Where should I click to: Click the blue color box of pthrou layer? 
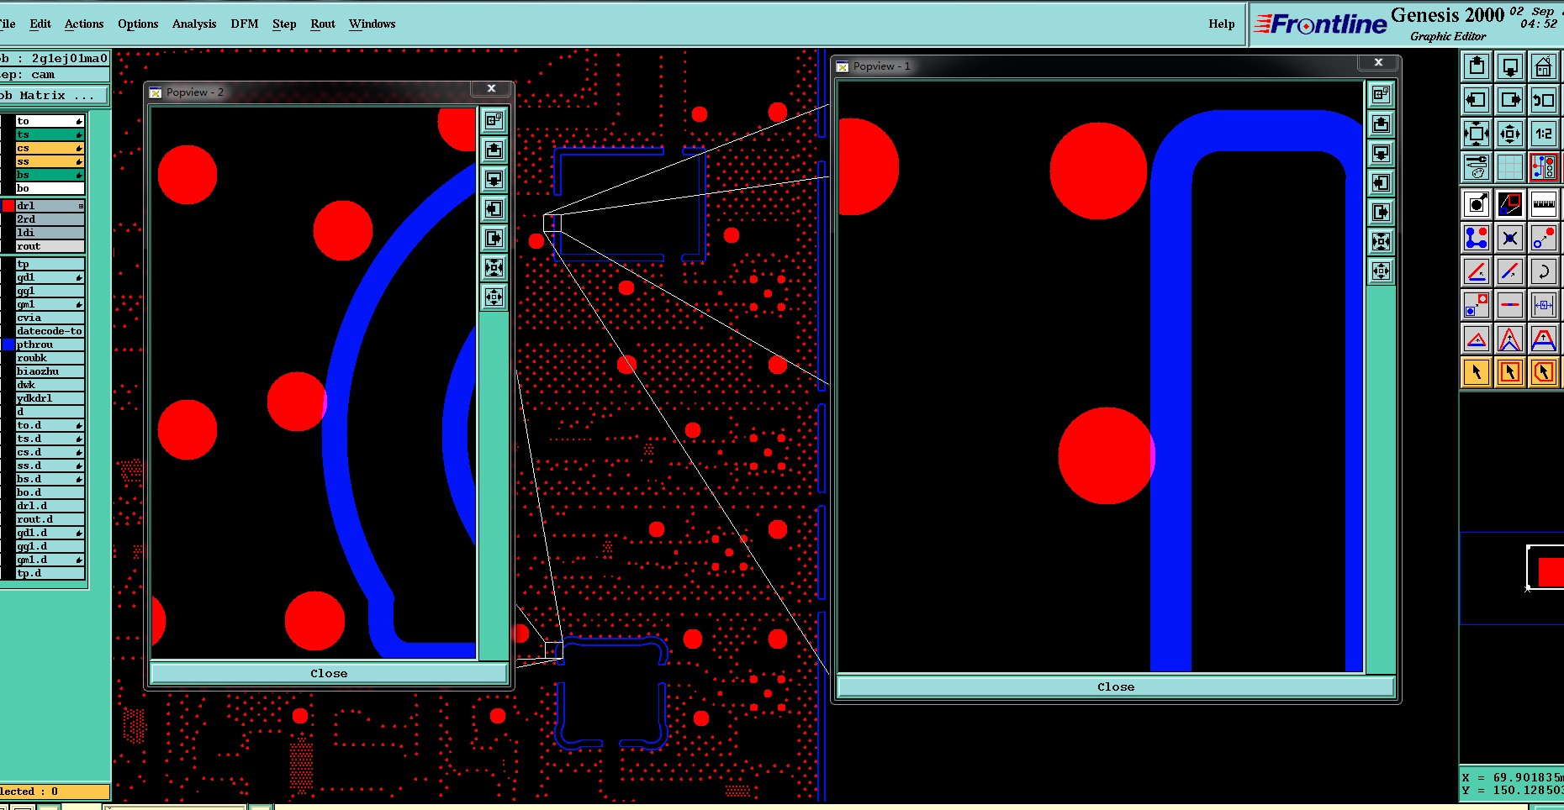[8, 345]
